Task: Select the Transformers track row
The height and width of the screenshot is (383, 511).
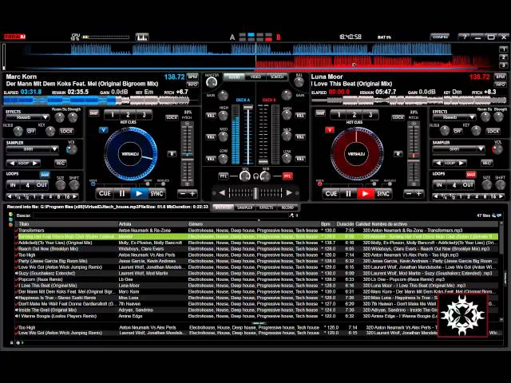Action: pos(256,231)
